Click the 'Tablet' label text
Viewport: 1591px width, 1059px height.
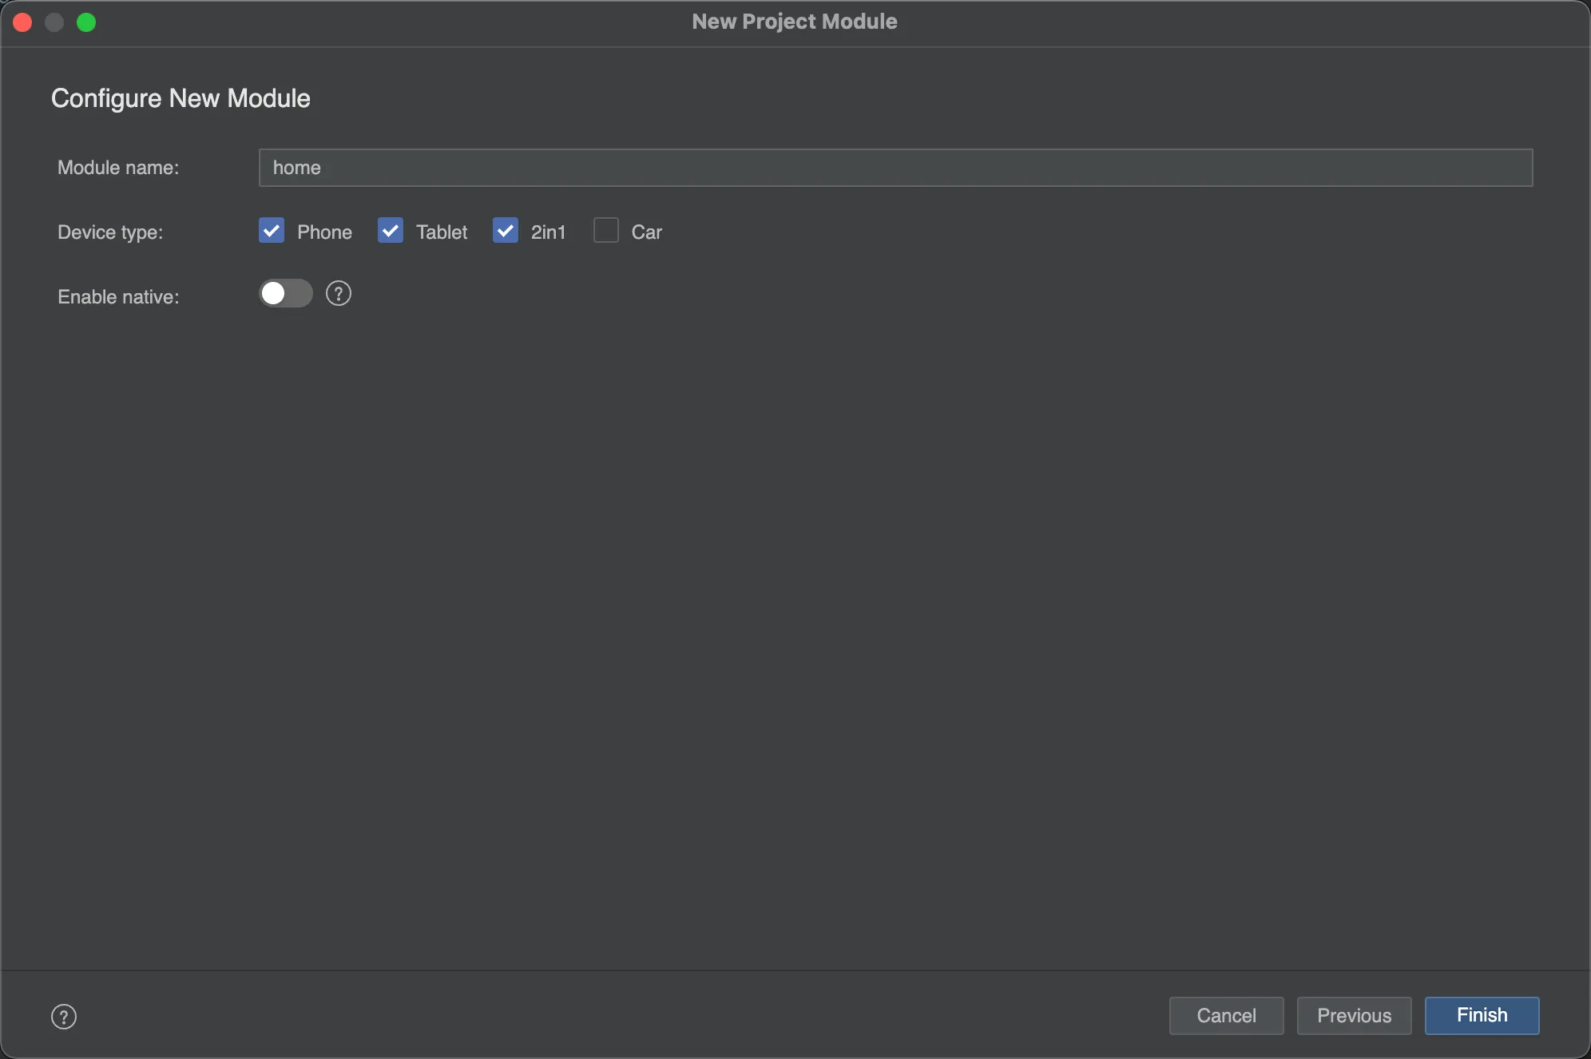tap(441, 232)
